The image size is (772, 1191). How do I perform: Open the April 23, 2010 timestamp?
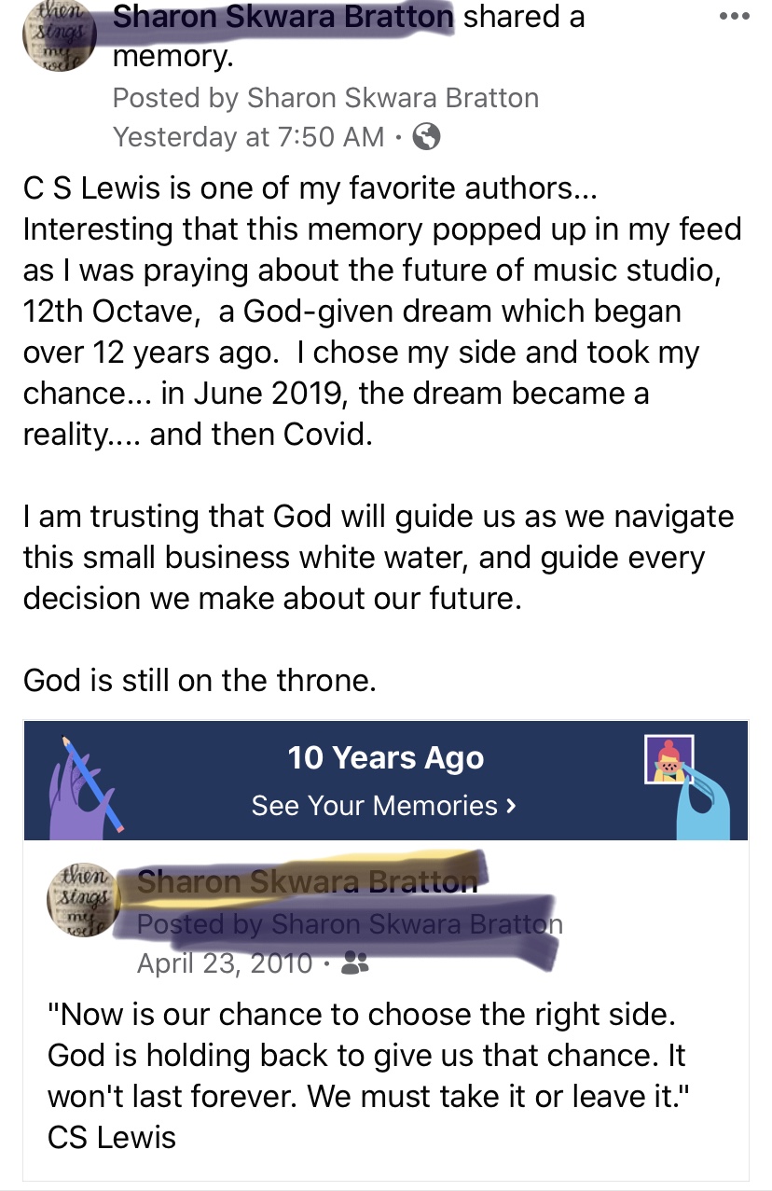point(224,962)
